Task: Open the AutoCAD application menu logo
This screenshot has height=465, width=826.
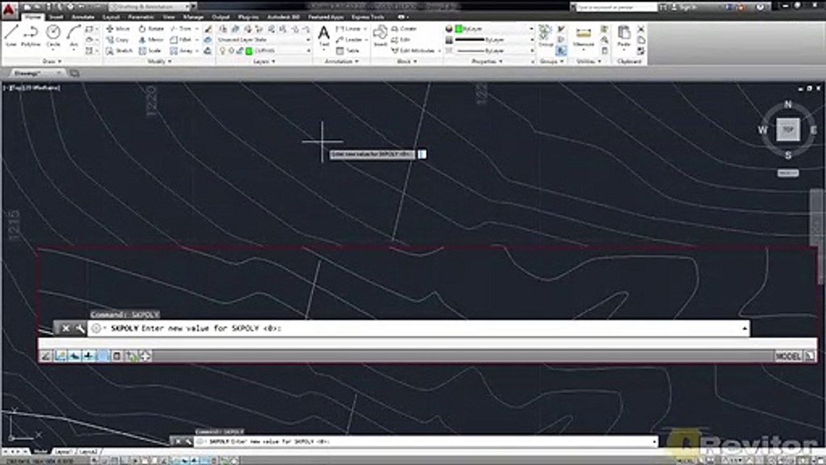Action: [x=8, y=9]
